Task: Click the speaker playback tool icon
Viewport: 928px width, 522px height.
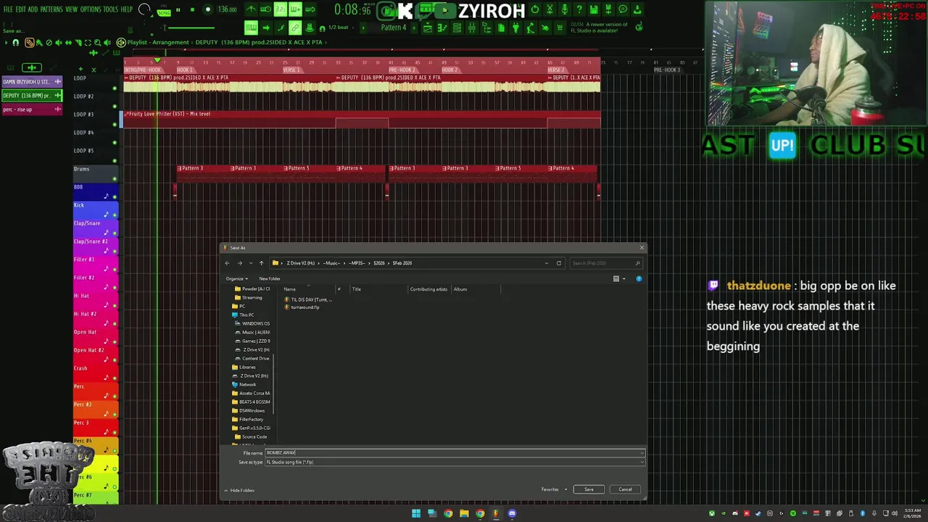Action: (107, 43)
